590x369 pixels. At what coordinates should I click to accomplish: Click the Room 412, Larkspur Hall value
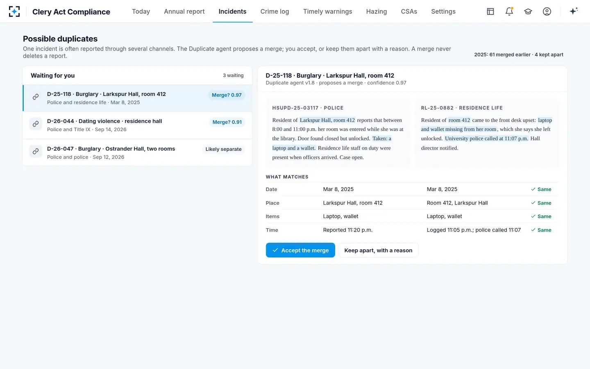(x=457, y=203)
